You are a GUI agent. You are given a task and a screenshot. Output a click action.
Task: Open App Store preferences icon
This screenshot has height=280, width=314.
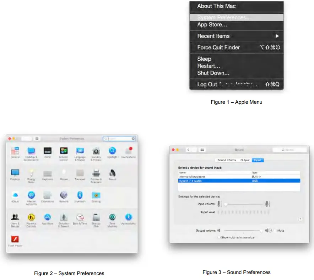point(48,217)
